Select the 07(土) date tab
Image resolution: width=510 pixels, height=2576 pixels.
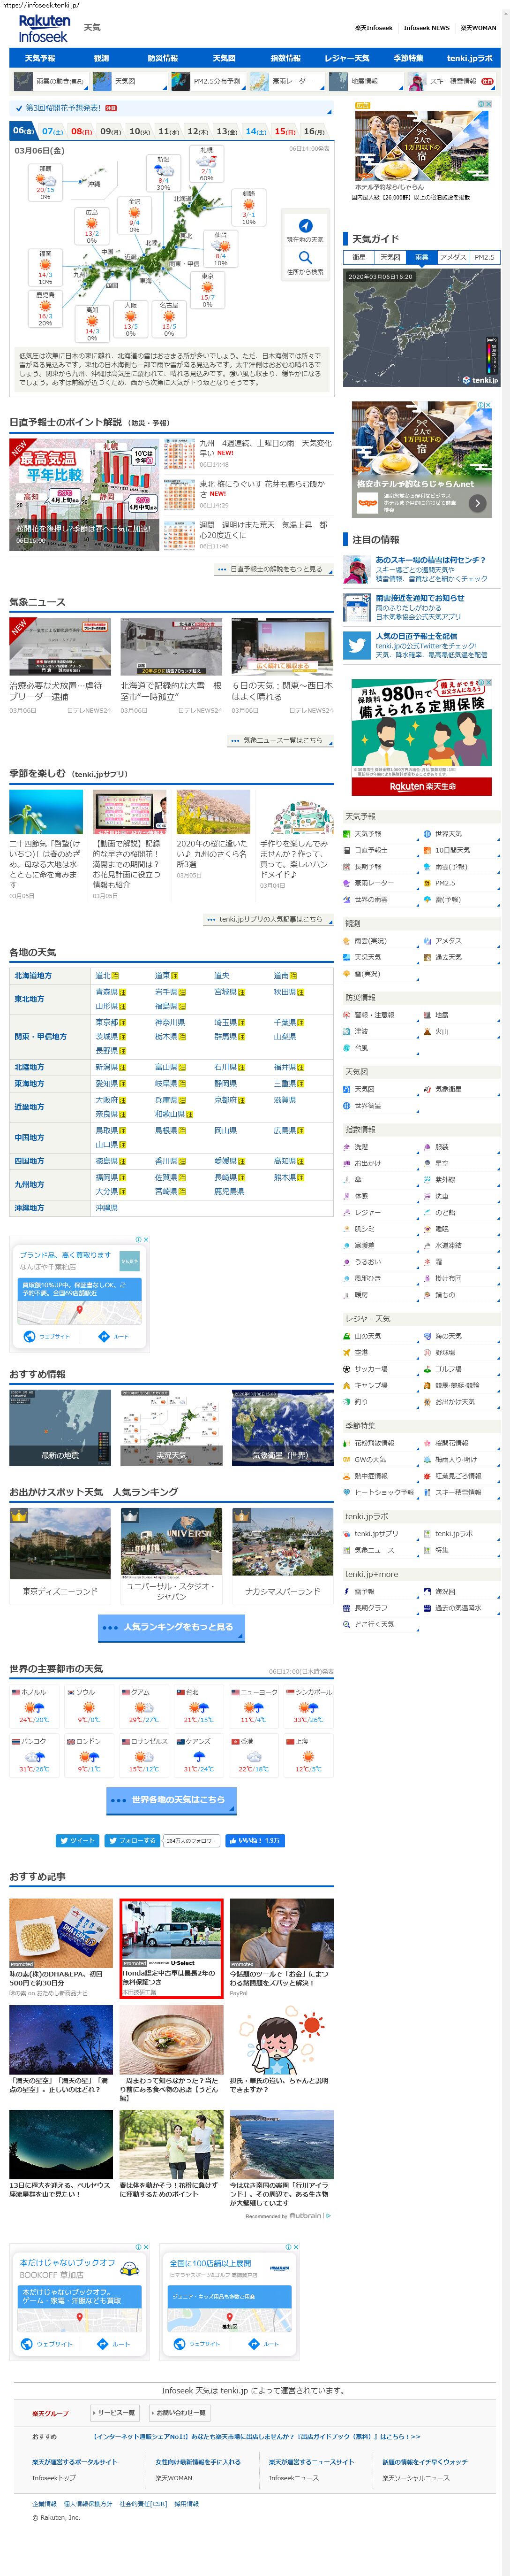(53, 131)
